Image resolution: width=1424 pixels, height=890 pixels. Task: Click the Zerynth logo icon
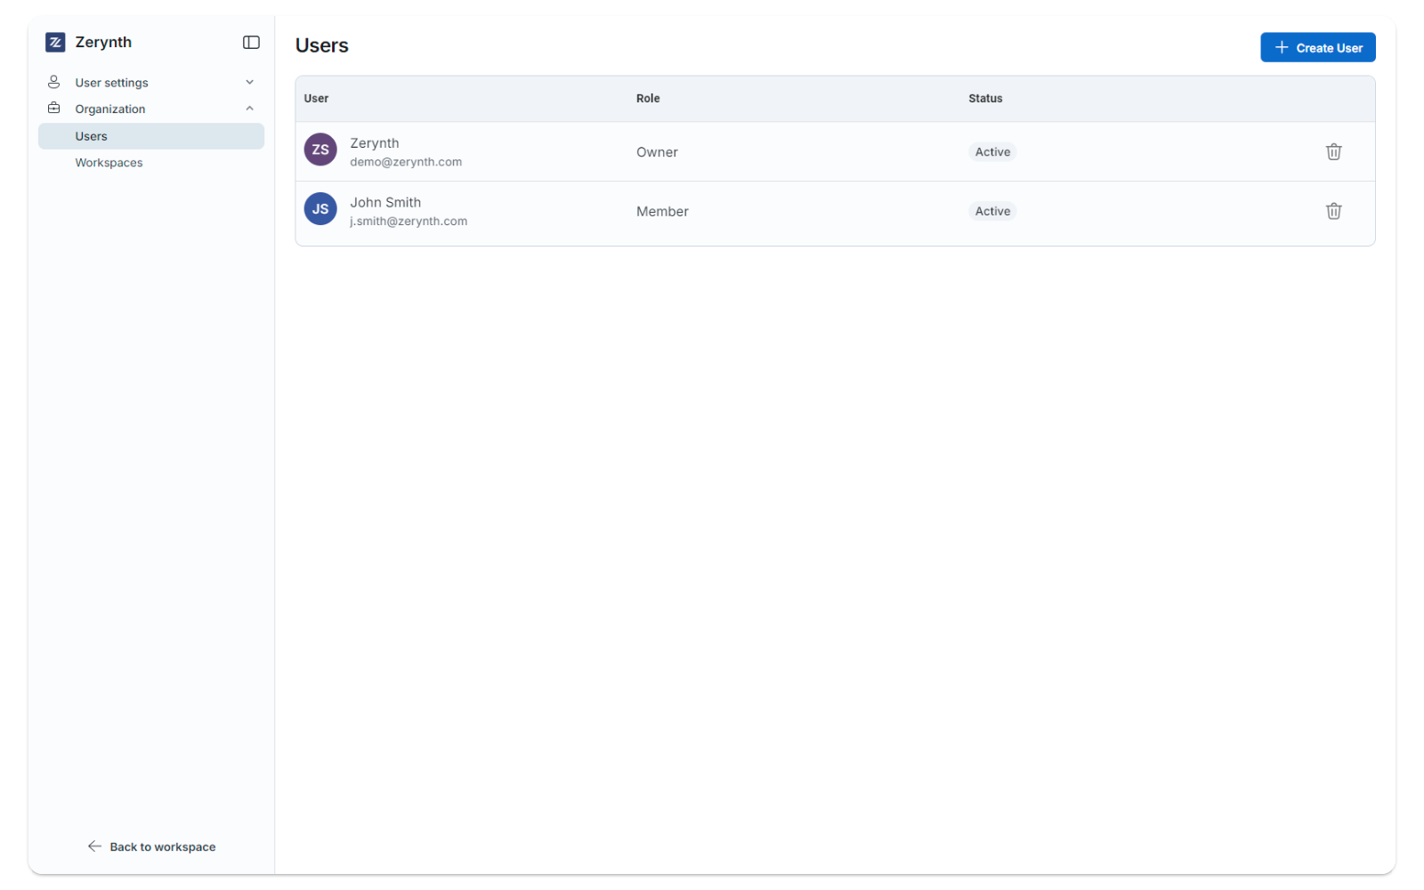55,42
